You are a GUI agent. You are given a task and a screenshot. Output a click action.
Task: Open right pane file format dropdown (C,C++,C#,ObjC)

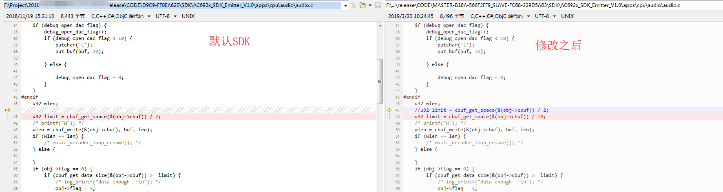(x=528, y=16)
